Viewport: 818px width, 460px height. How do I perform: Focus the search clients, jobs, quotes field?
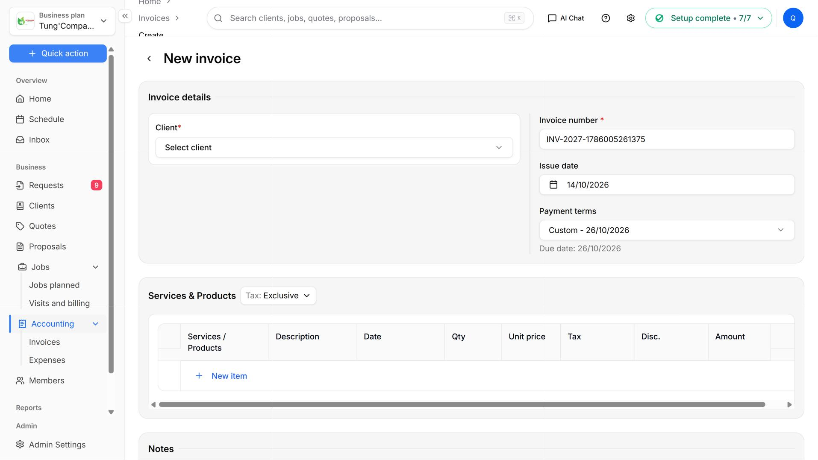(370, 18)
